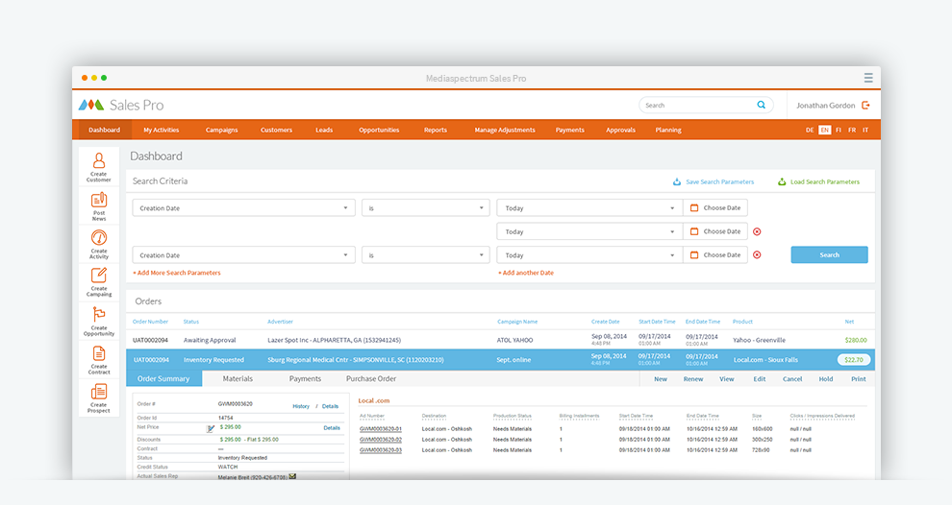Screen dimensions: 952x505
Task: Select the IT language option
Action: pos(865,130)
